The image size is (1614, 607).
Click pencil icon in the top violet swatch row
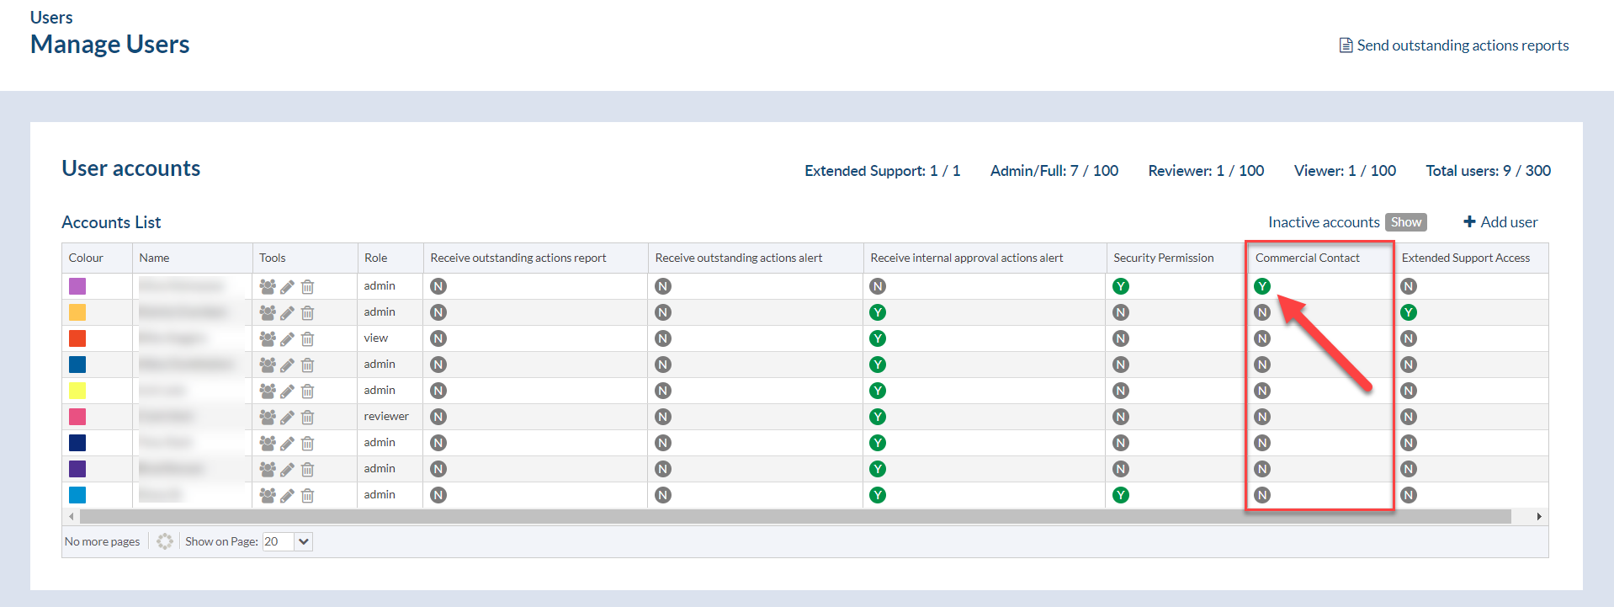click(x=287, y=287)
